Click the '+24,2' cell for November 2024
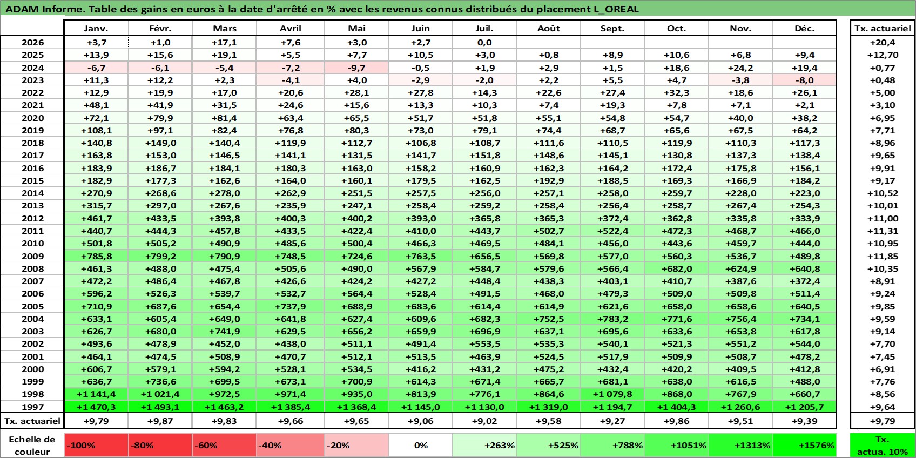 point(740,68)
